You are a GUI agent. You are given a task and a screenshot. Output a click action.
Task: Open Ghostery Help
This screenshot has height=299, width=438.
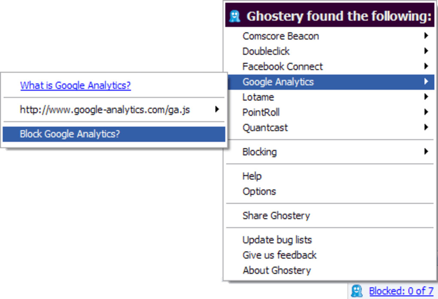252,176
